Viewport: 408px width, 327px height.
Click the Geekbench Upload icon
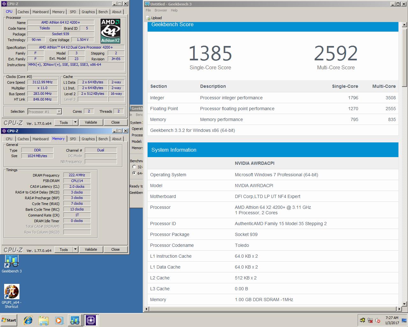point(148,18)
